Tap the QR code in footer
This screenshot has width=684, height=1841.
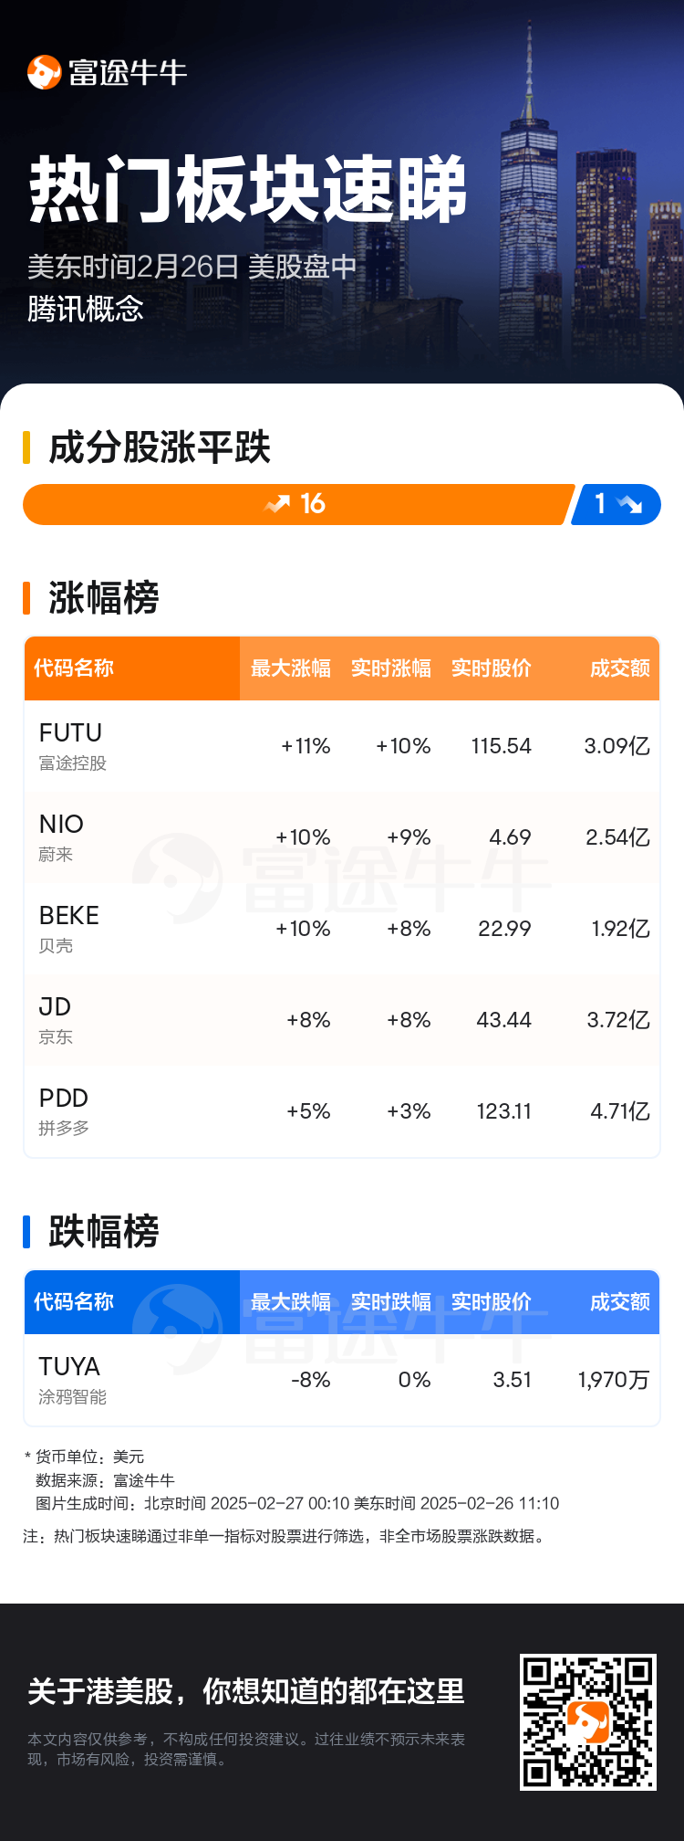[x=588, y=1721]
